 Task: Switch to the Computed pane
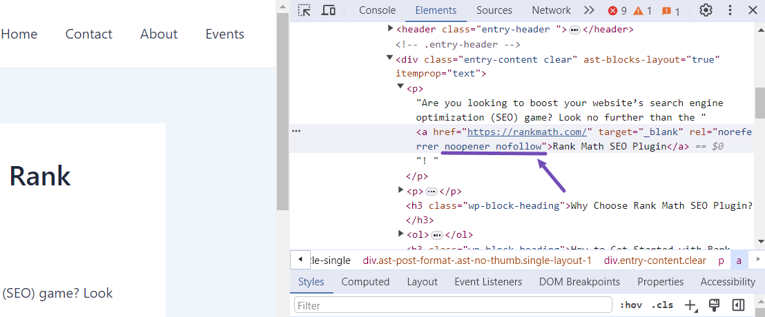click(x=365, y=281)
